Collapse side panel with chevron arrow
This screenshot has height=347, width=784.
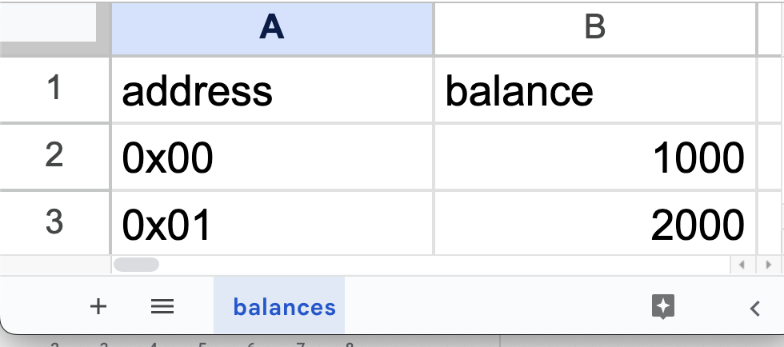[x=755, y=308]
